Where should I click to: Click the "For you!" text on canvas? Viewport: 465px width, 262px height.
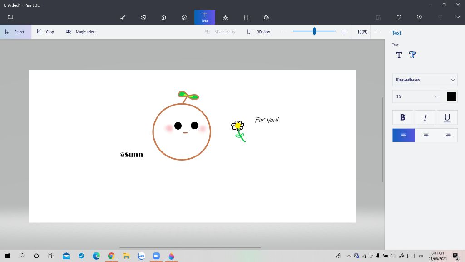click(x=267, y=120)
